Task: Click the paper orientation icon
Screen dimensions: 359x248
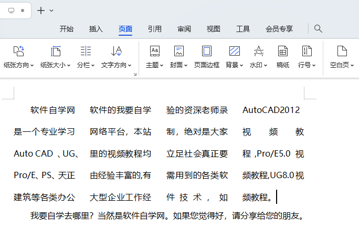Action: click(18, 51)
